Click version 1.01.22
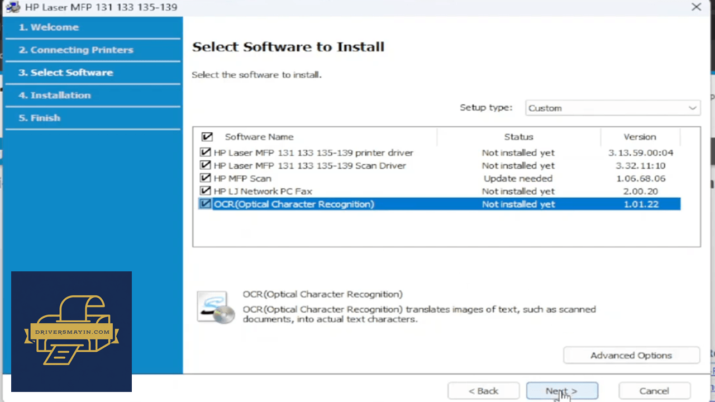Viewport: 715px width, 402px height. point(641,204)
